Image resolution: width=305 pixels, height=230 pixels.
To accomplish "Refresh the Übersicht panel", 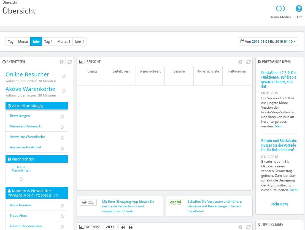I will [249, 62].
